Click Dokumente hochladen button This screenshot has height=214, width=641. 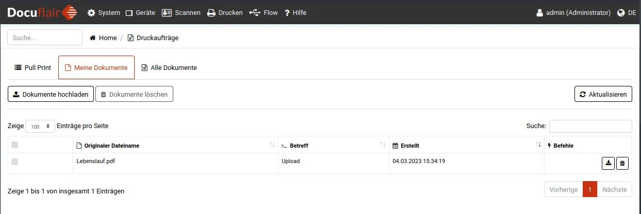pyautogui.click(x=51, y=94)
